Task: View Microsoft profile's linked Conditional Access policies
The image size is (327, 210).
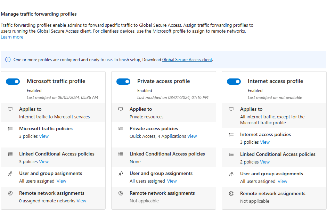Action: coord(44,162)
